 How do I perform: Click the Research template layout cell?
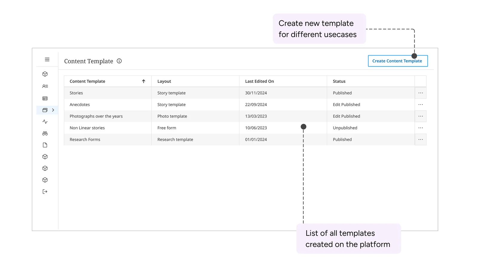[x=175, y=140]
